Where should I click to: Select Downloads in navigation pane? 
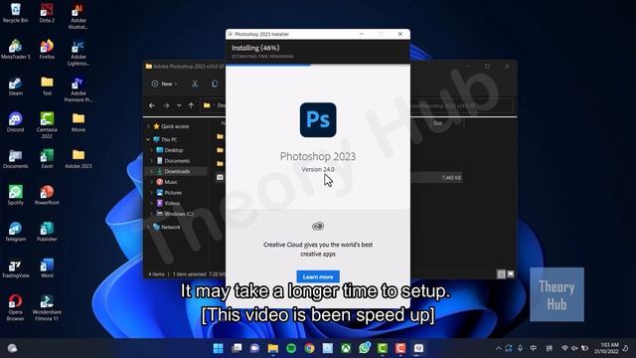[x=177, y=171]
